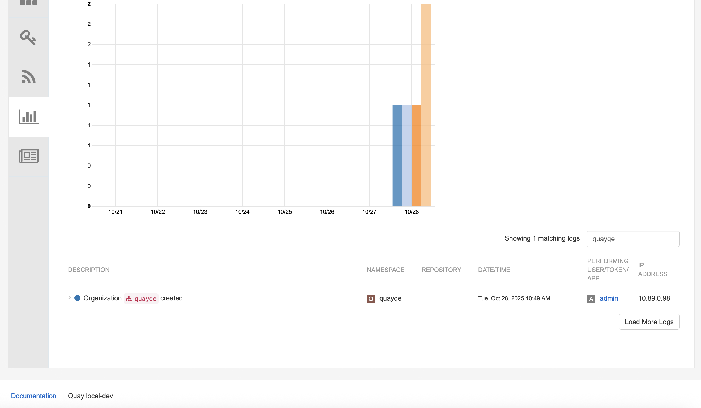The image size is (701, 408).
Task: Click the blue log type dot
Action: point(77,298)
